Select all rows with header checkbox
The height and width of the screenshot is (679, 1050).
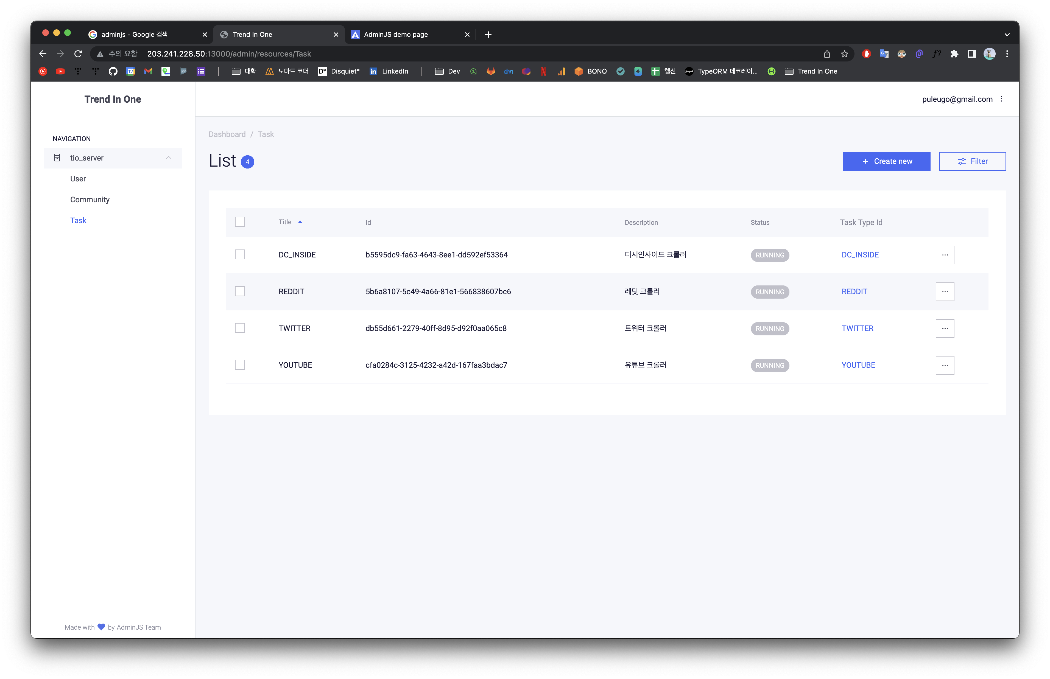pos(240,222)
